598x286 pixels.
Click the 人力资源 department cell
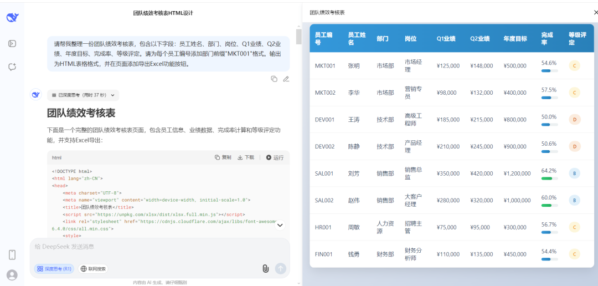385,227
